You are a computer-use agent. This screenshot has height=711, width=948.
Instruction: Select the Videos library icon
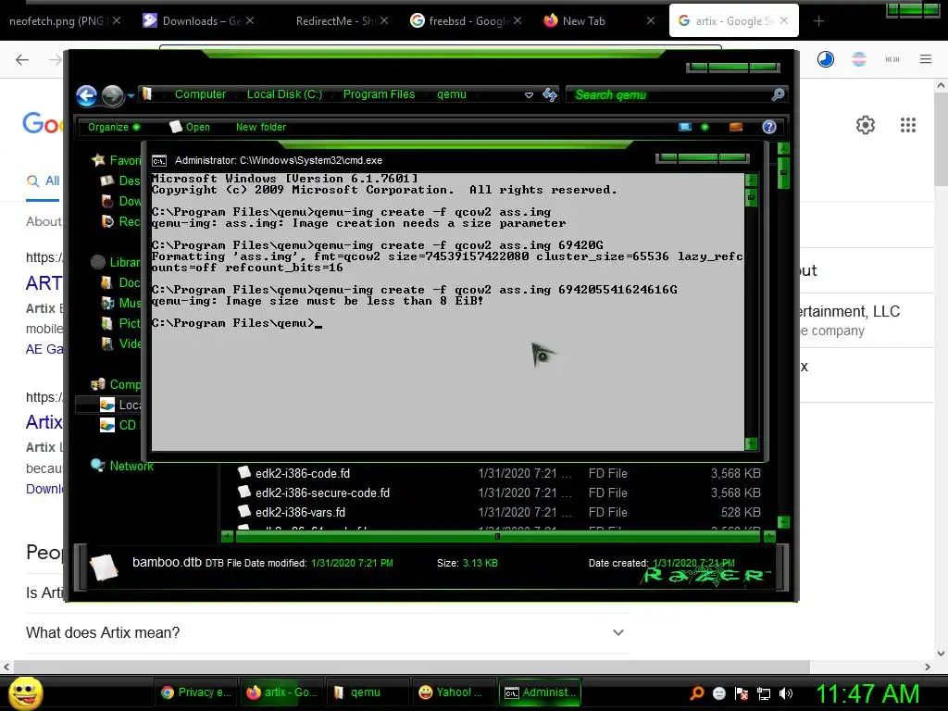coord(107,343)
